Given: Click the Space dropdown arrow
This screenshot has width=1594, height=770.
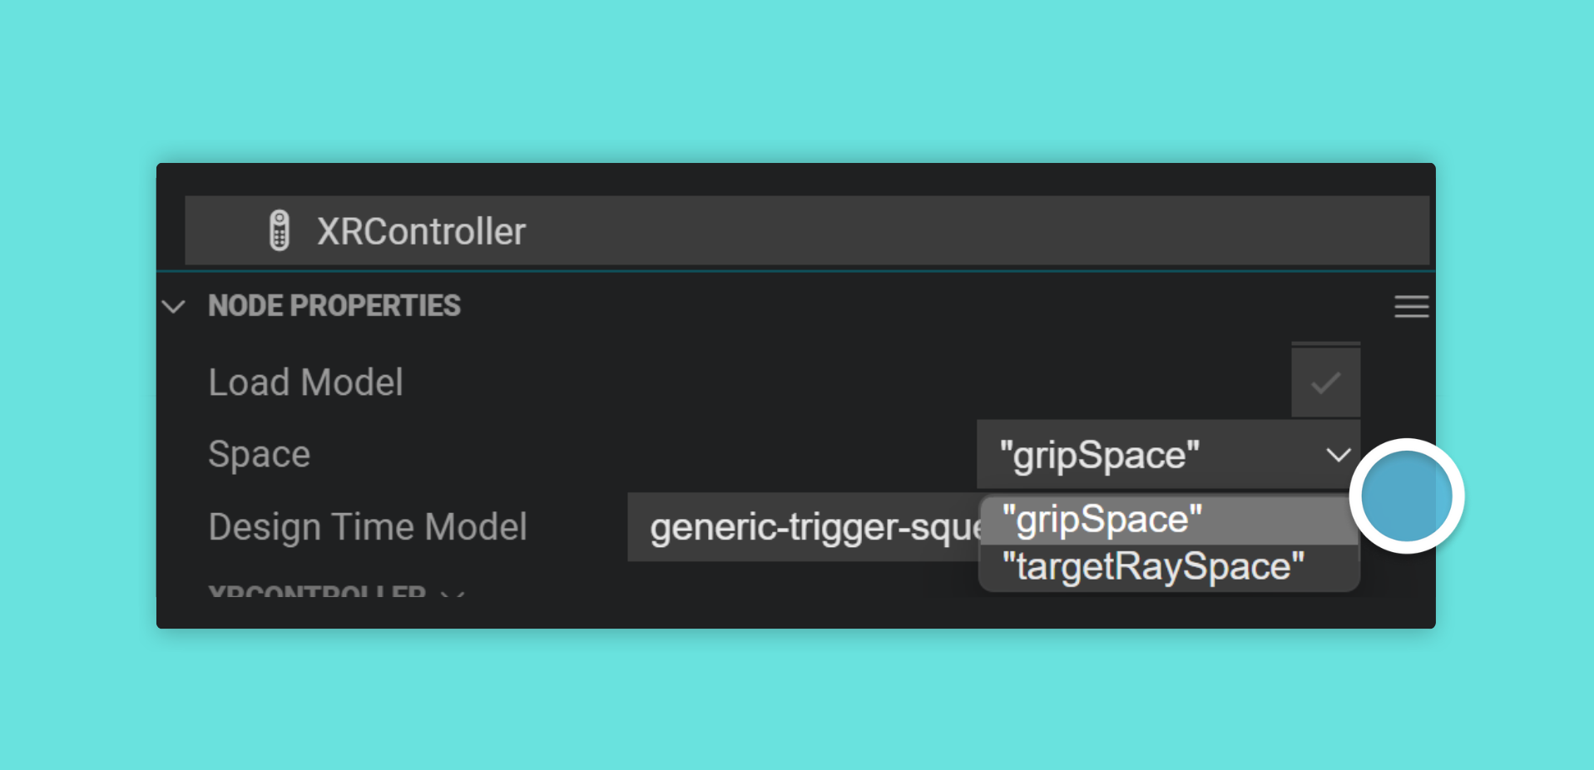Looking at the screenshot, I should 1338,455.
